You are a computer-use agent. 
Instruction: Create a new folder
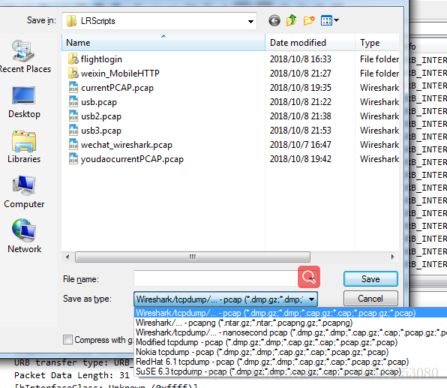coord(309,20)
